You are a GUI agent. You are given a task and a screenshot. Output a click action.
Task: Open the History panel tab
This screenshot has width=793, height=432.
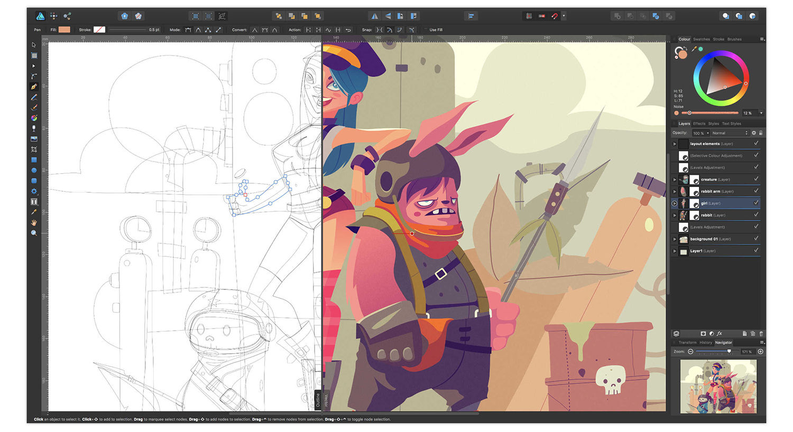click(706, 342)
